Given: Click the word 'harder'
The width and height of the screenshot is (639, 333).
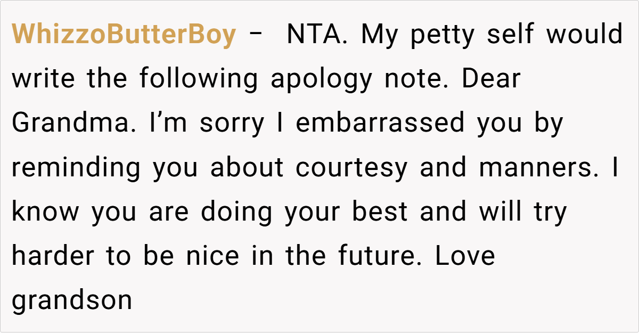Looking at the screenshot, I should [51, 256].
